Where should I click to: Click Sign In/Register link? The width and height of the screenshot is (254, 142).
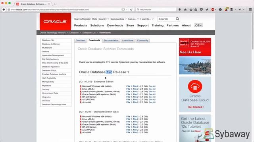[82, 19]
